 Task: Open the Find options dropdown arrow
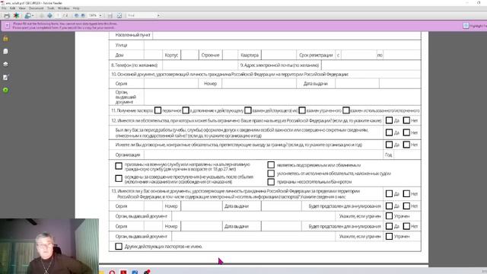point(158,15)
